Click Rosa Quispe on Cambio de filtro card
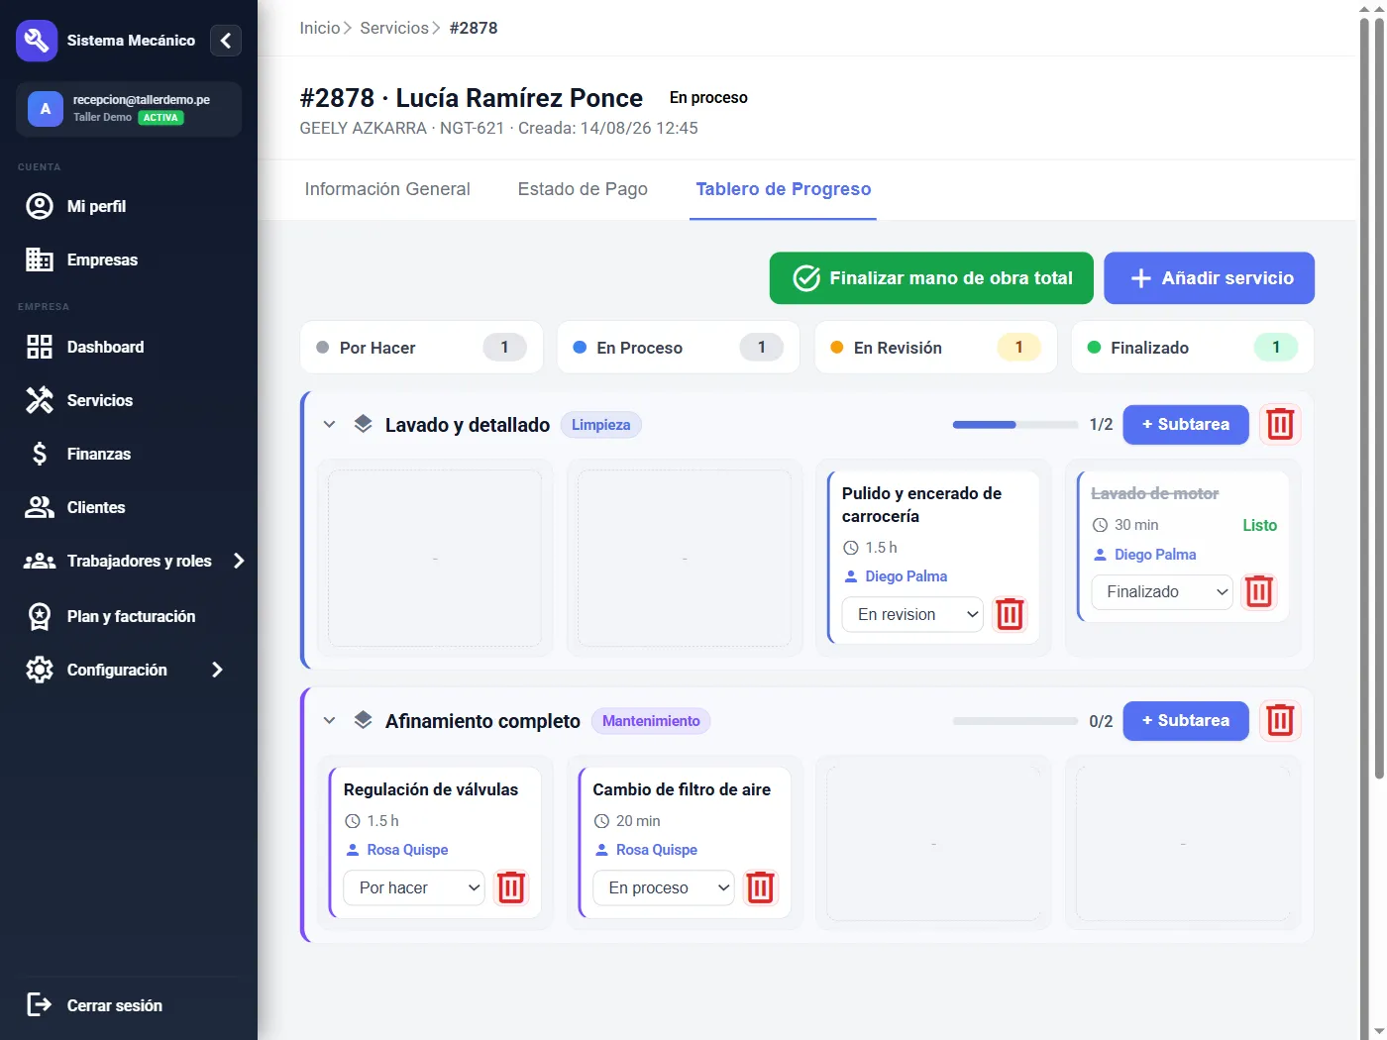This screenshot has height=1040, width=1387. coord(657,850)
